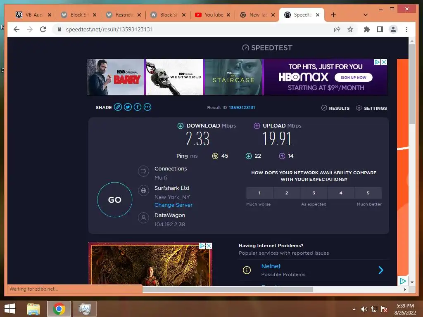Expand the Nelnet problem details chevron
This screenshot has height=317, width=423.
(381, 270)
